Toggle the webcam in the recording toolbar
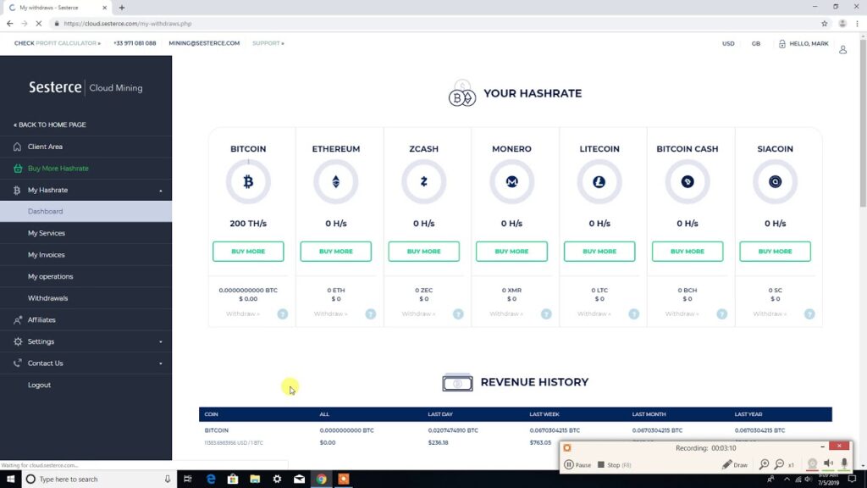 (x=813, y=463)
